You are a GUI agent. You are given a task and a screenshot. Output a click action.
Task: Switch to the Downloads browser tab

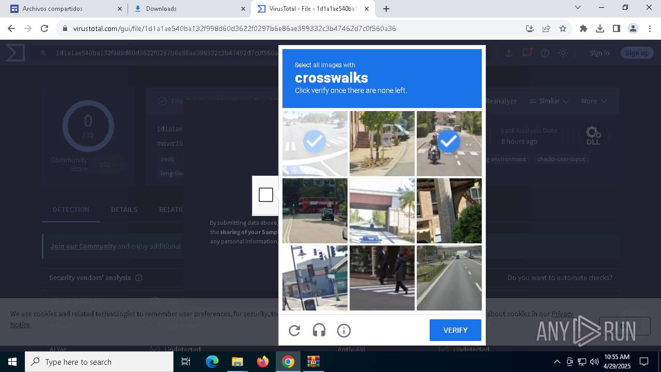(189, 9)
